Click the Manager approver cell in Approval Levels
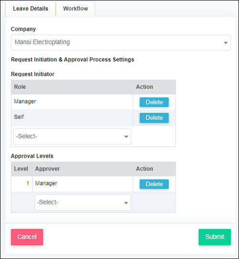The height and width of the screenshot is (259, 239). pyautogui.click(x=83, y=184)
